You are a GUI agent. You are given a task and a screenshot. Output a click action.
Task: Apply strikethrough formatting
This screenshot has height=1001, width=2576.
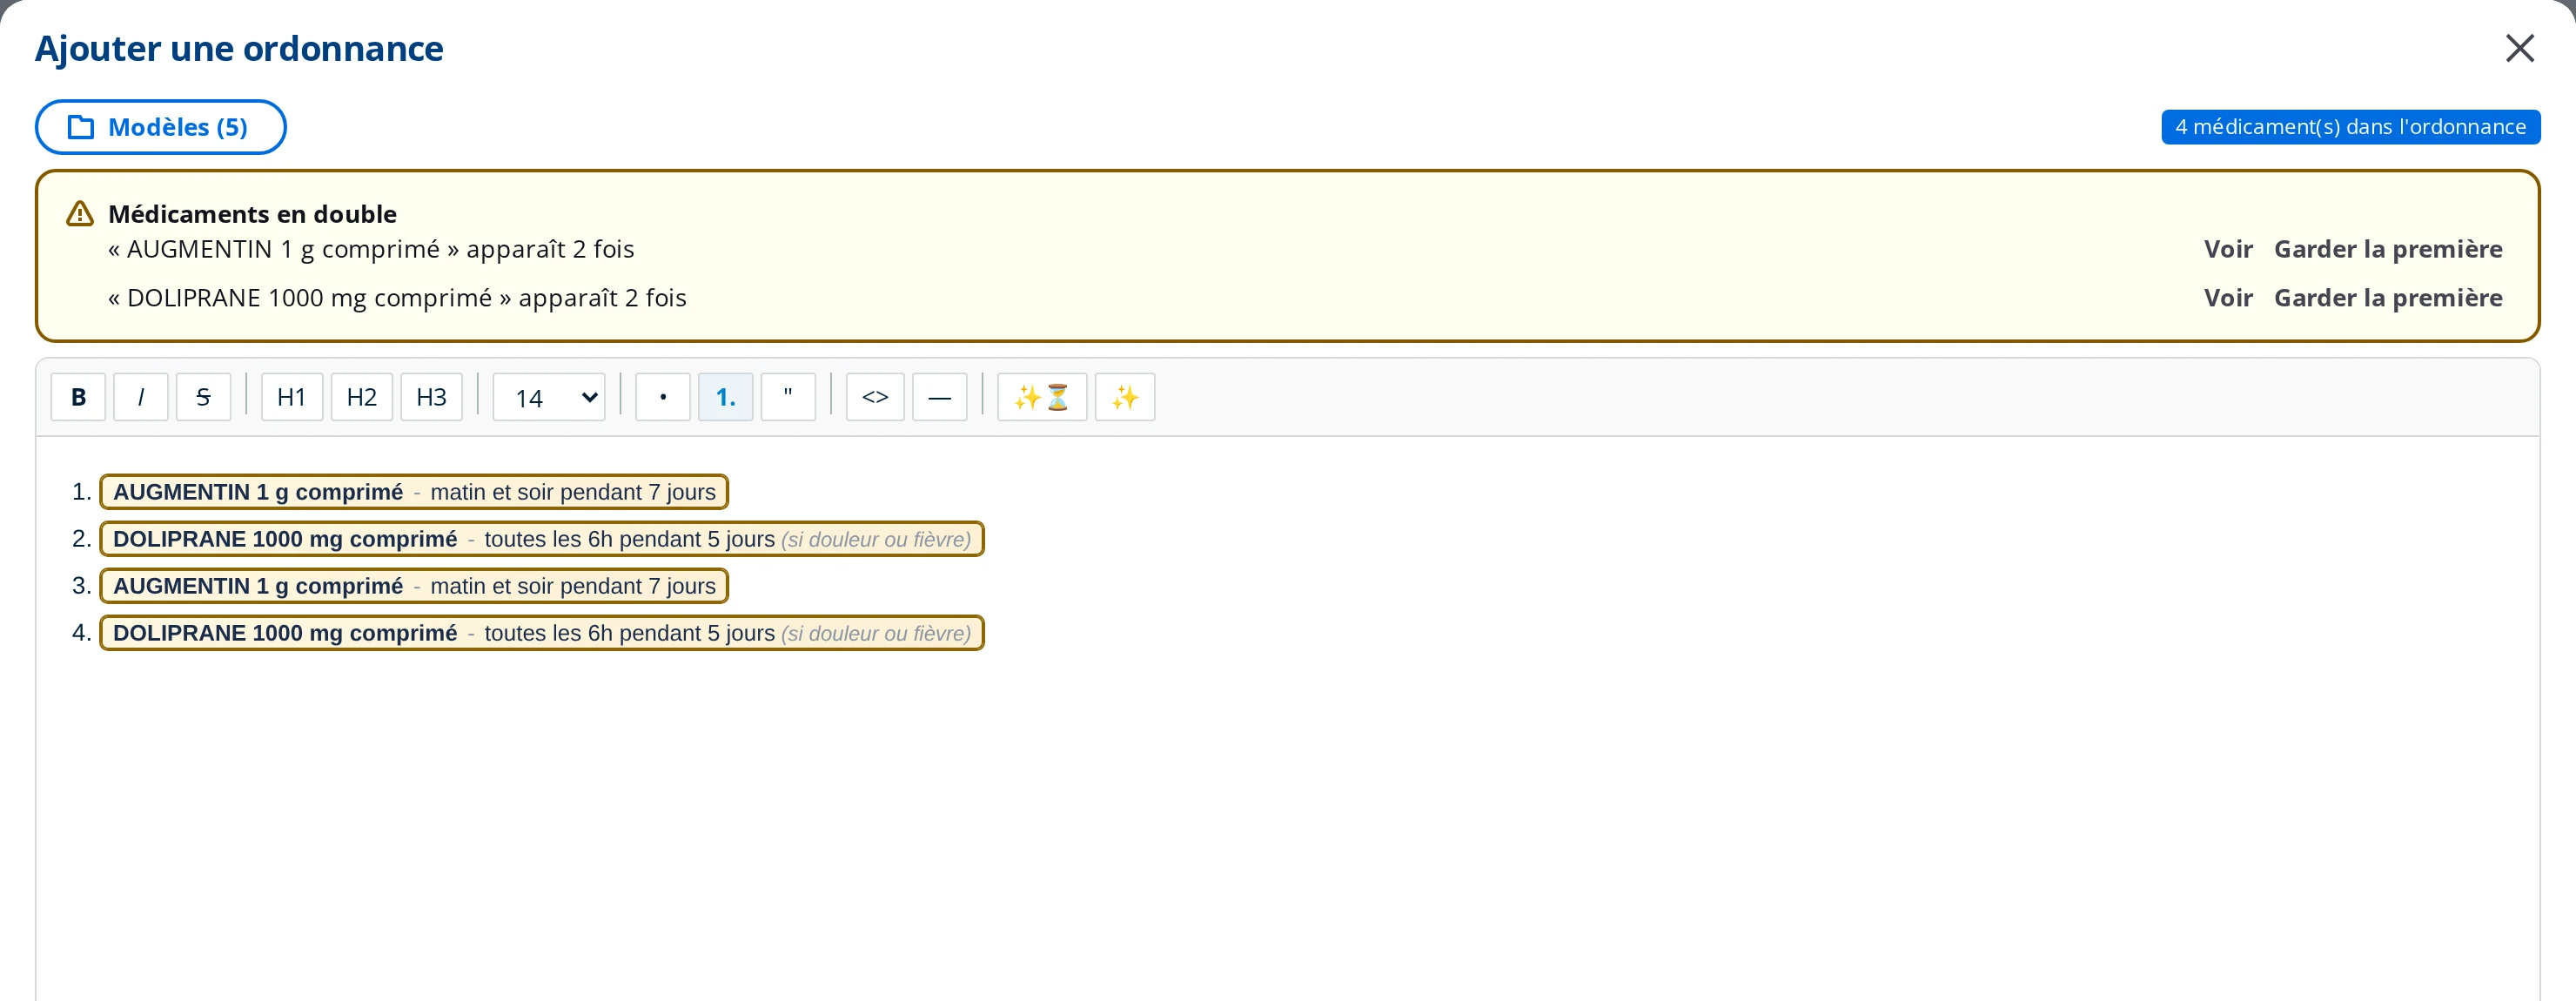coord(203,397)
